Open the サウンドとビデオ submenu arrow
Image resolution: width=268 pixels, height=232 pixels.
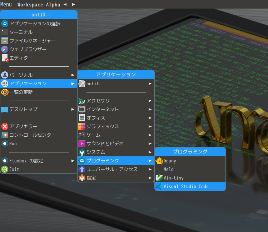150,143
